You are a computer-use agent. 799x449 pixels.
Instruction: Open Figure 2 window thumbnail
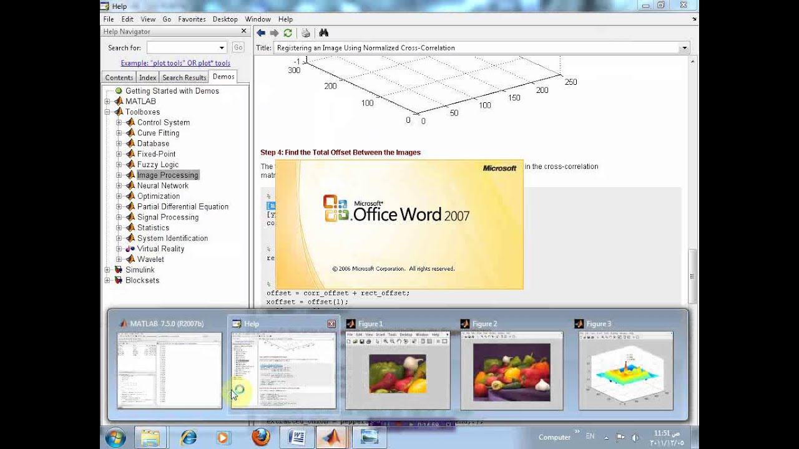512,370
